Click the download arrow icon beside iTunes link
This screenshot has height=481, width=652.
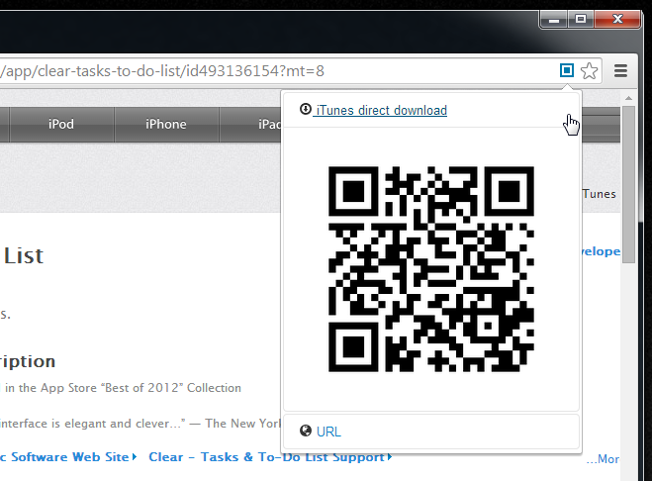[305, 109]
